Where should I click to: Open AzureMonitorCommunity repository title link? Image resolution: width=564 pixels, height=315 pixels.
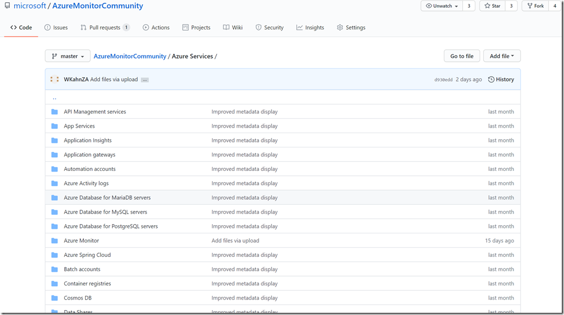click(98, 5)
